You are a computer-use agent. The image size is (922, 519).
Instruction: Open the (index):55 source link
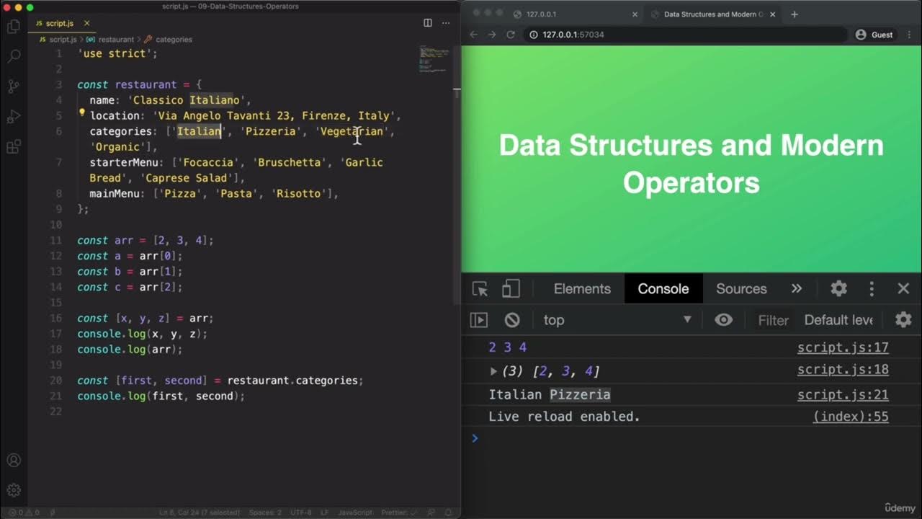pyautogui.click(x=851, y=417)
